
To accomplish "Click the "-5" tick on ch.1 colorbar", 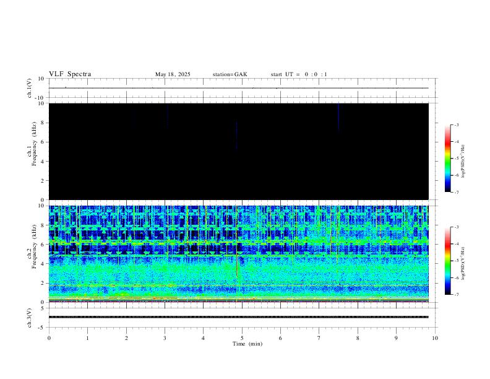I will coord(456,159).
